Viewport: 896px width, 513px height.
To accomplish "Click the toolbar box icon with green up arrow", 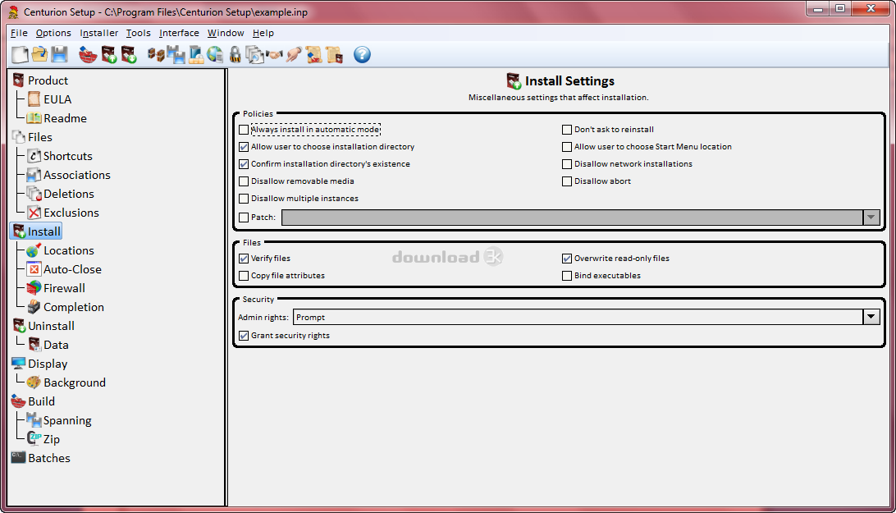I will (x=108, y=55).
